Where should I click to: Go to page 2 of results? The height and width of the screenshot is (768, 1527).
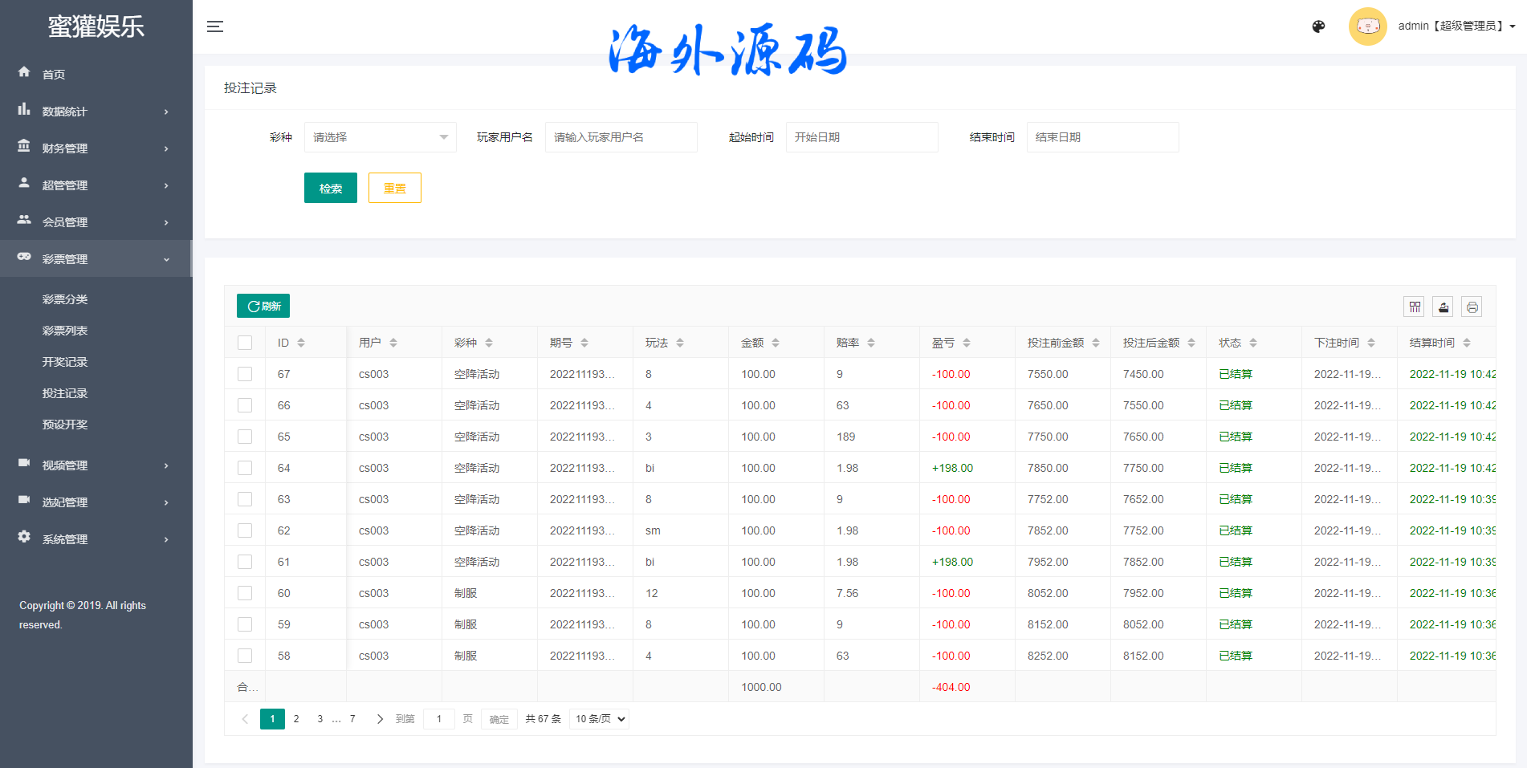click(x=296, y=719)
